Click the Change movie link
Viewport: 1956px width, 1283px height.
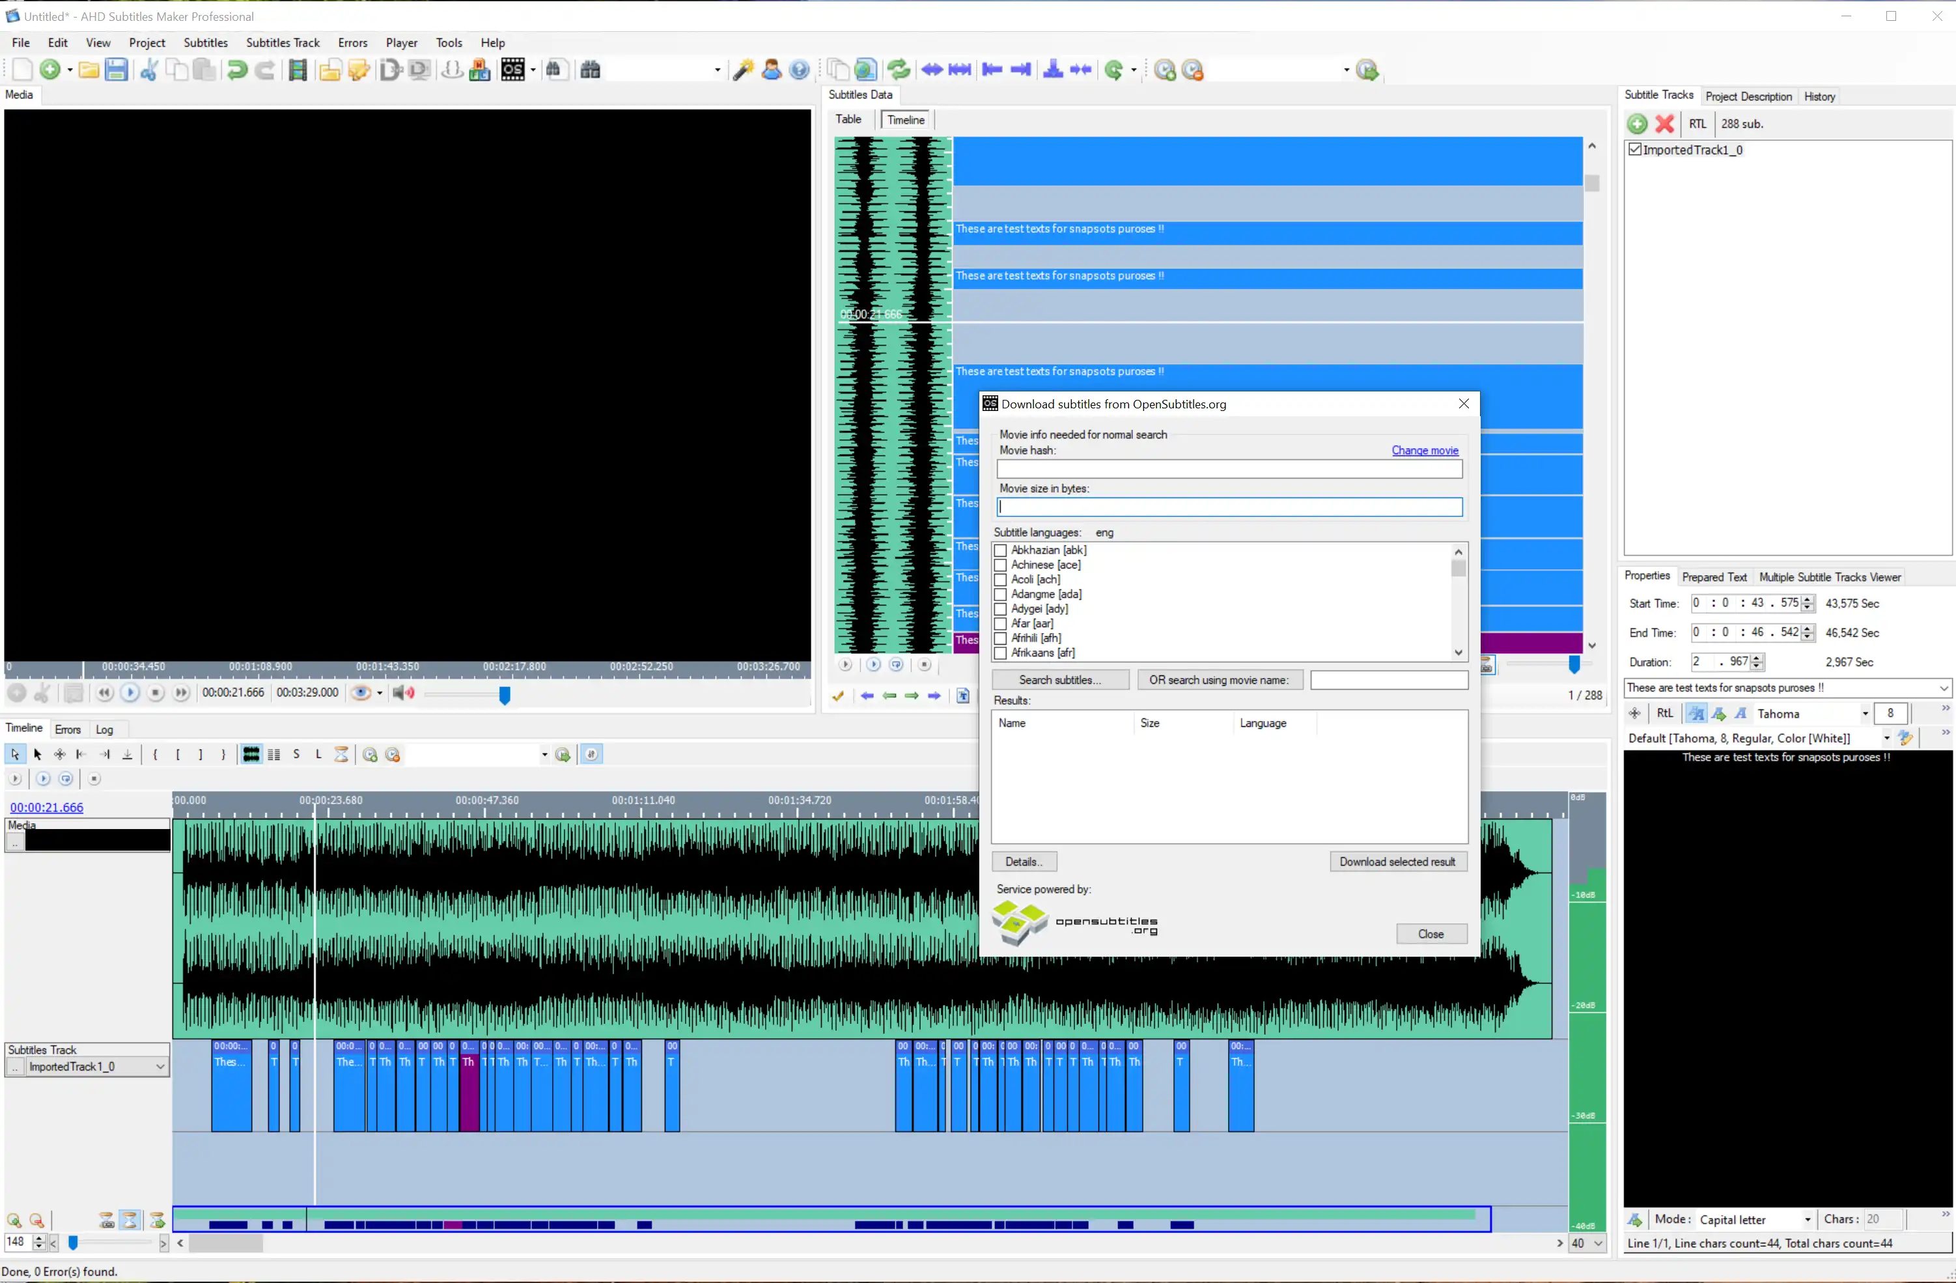[1424, 451]
